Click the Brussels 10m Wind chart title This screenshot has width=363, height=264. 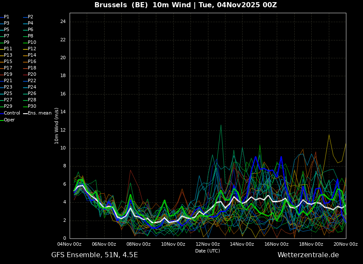[x=185, y=5]
